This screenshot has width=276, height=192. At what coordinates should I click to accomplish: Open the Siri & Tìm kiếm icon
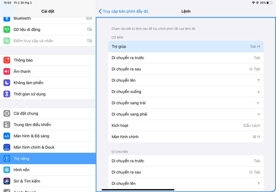[7, 181]
